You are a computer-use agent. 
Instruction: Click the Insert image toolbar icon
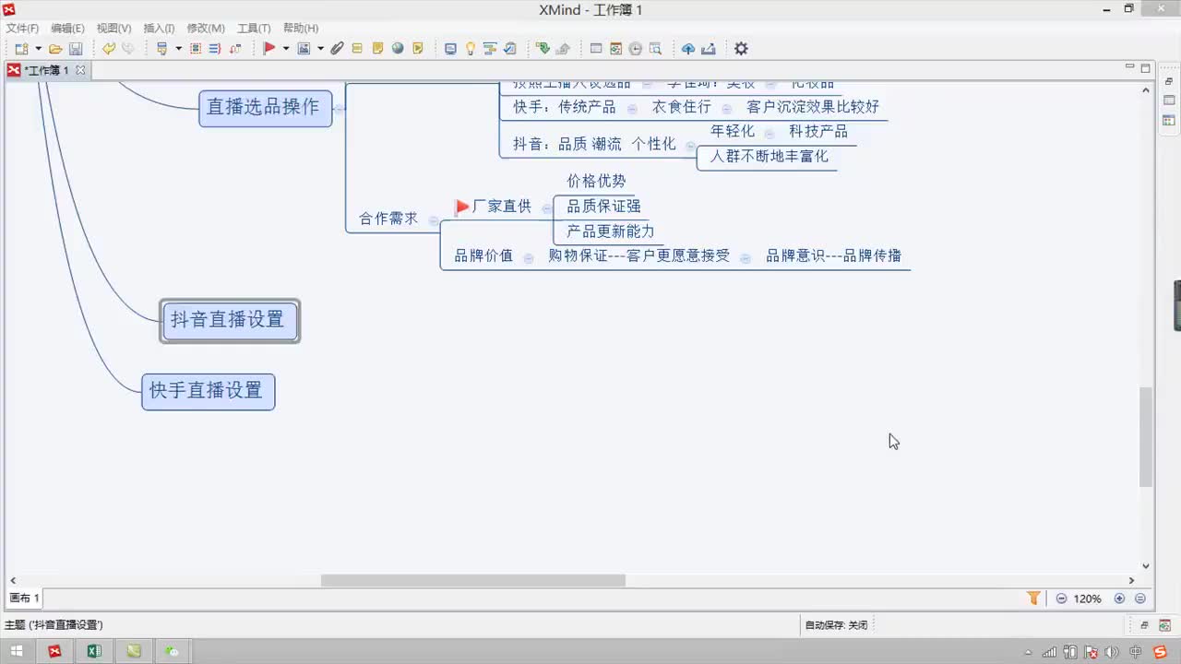(304, 49)
